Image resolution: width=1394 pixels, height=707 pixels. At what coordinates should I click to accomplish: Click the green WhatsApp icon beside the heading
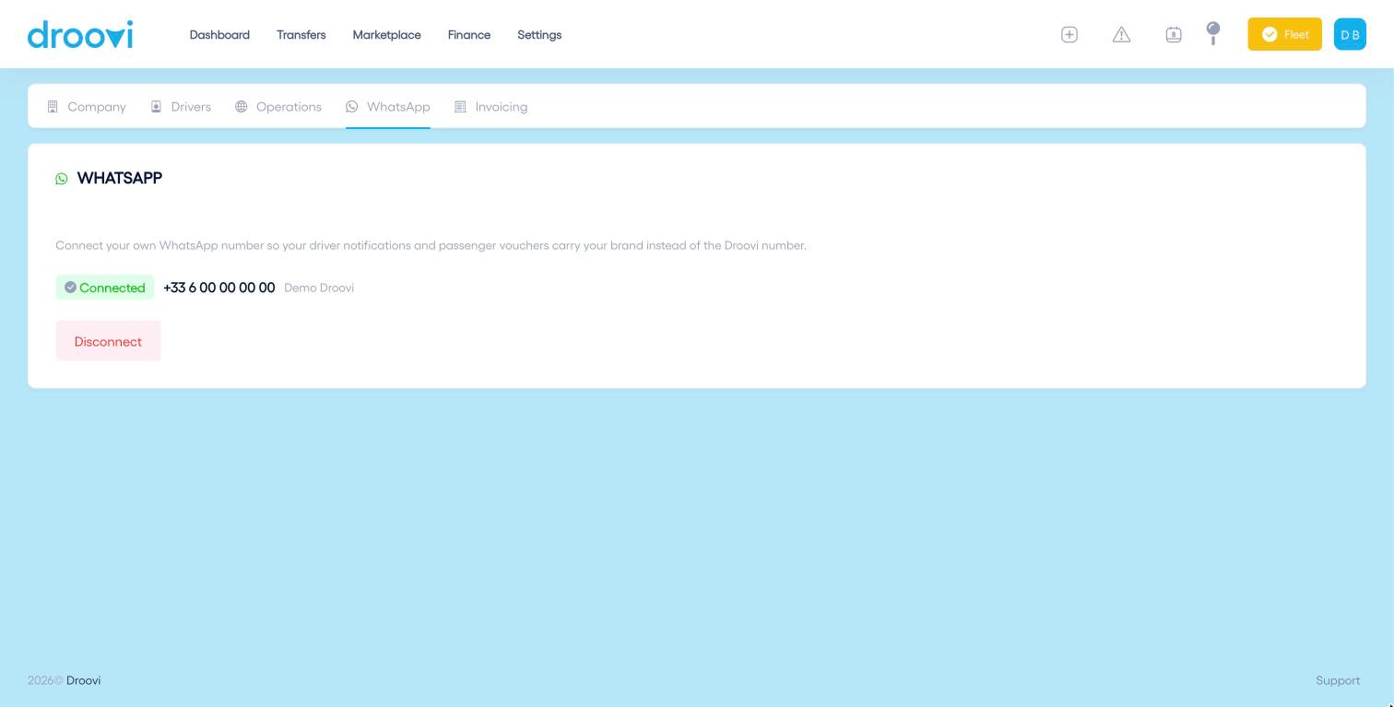pyautogui.click(x=62, y=179)
